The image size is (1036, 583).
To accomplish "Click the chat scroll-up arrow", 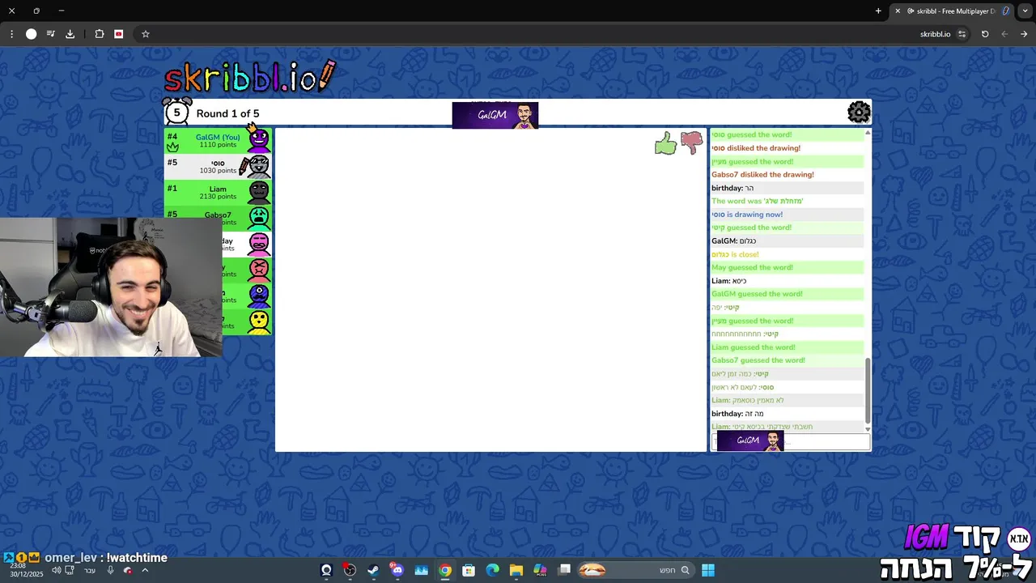I will (x=868, y=133).
